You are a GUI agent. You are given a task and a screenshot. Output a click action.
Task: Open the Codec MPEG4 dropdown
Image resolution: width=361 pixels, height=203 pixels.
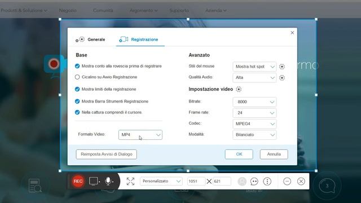(x=254, y=124)
